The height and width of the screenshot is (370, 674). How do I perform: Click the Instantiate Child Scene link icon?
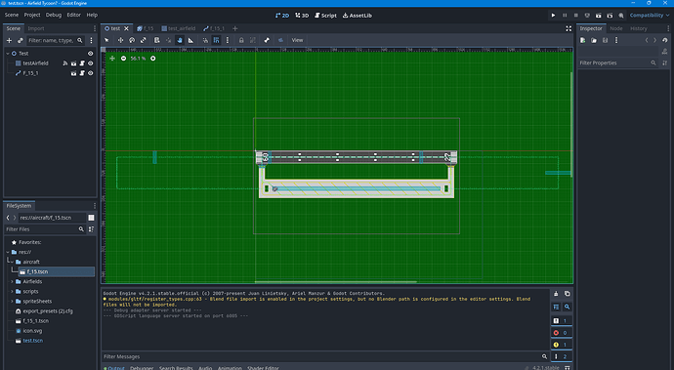click(x=20, y=40)
